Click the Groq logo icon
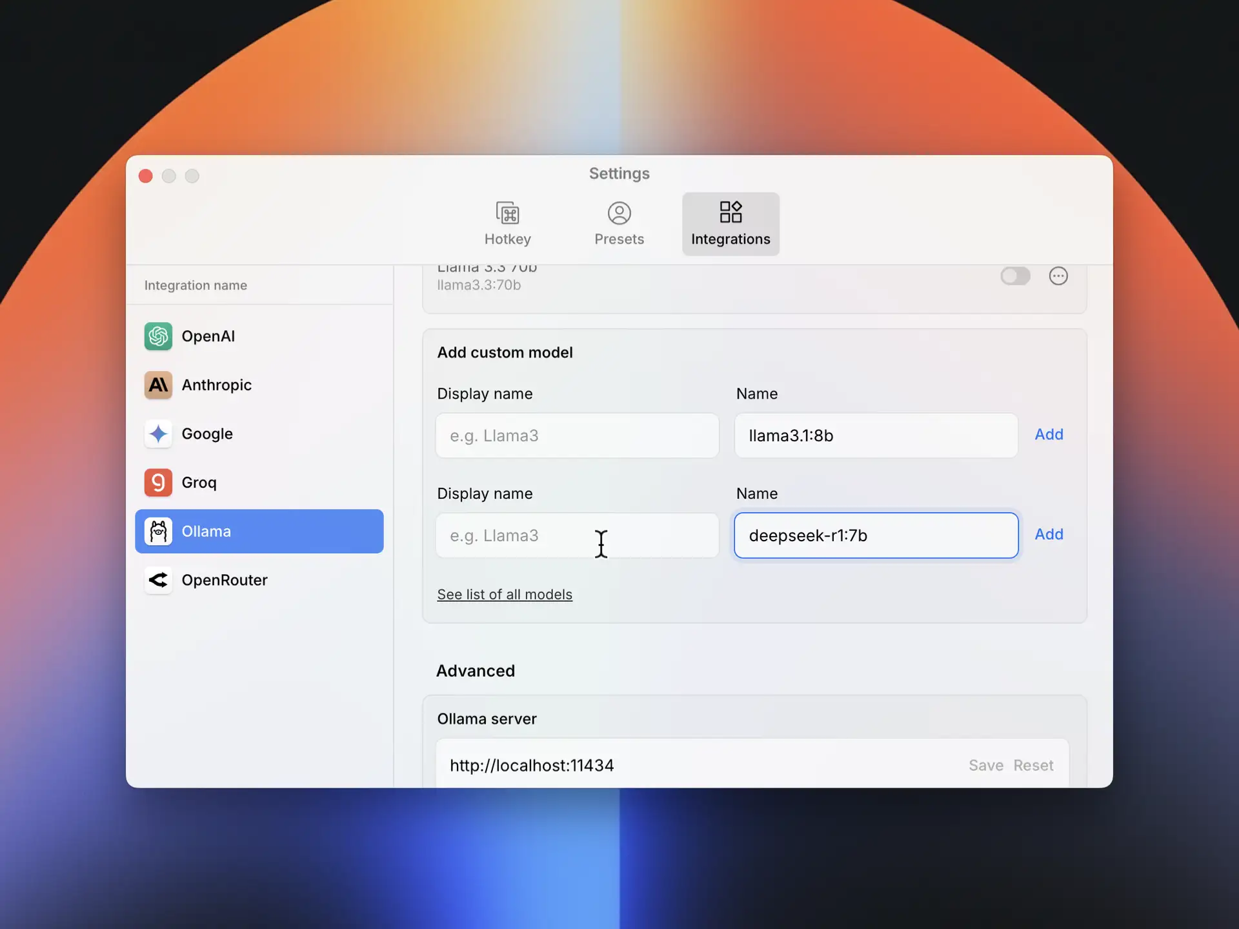Viewport: 1239px width, 929px height. pyautogui.click(x=158, y=483)
